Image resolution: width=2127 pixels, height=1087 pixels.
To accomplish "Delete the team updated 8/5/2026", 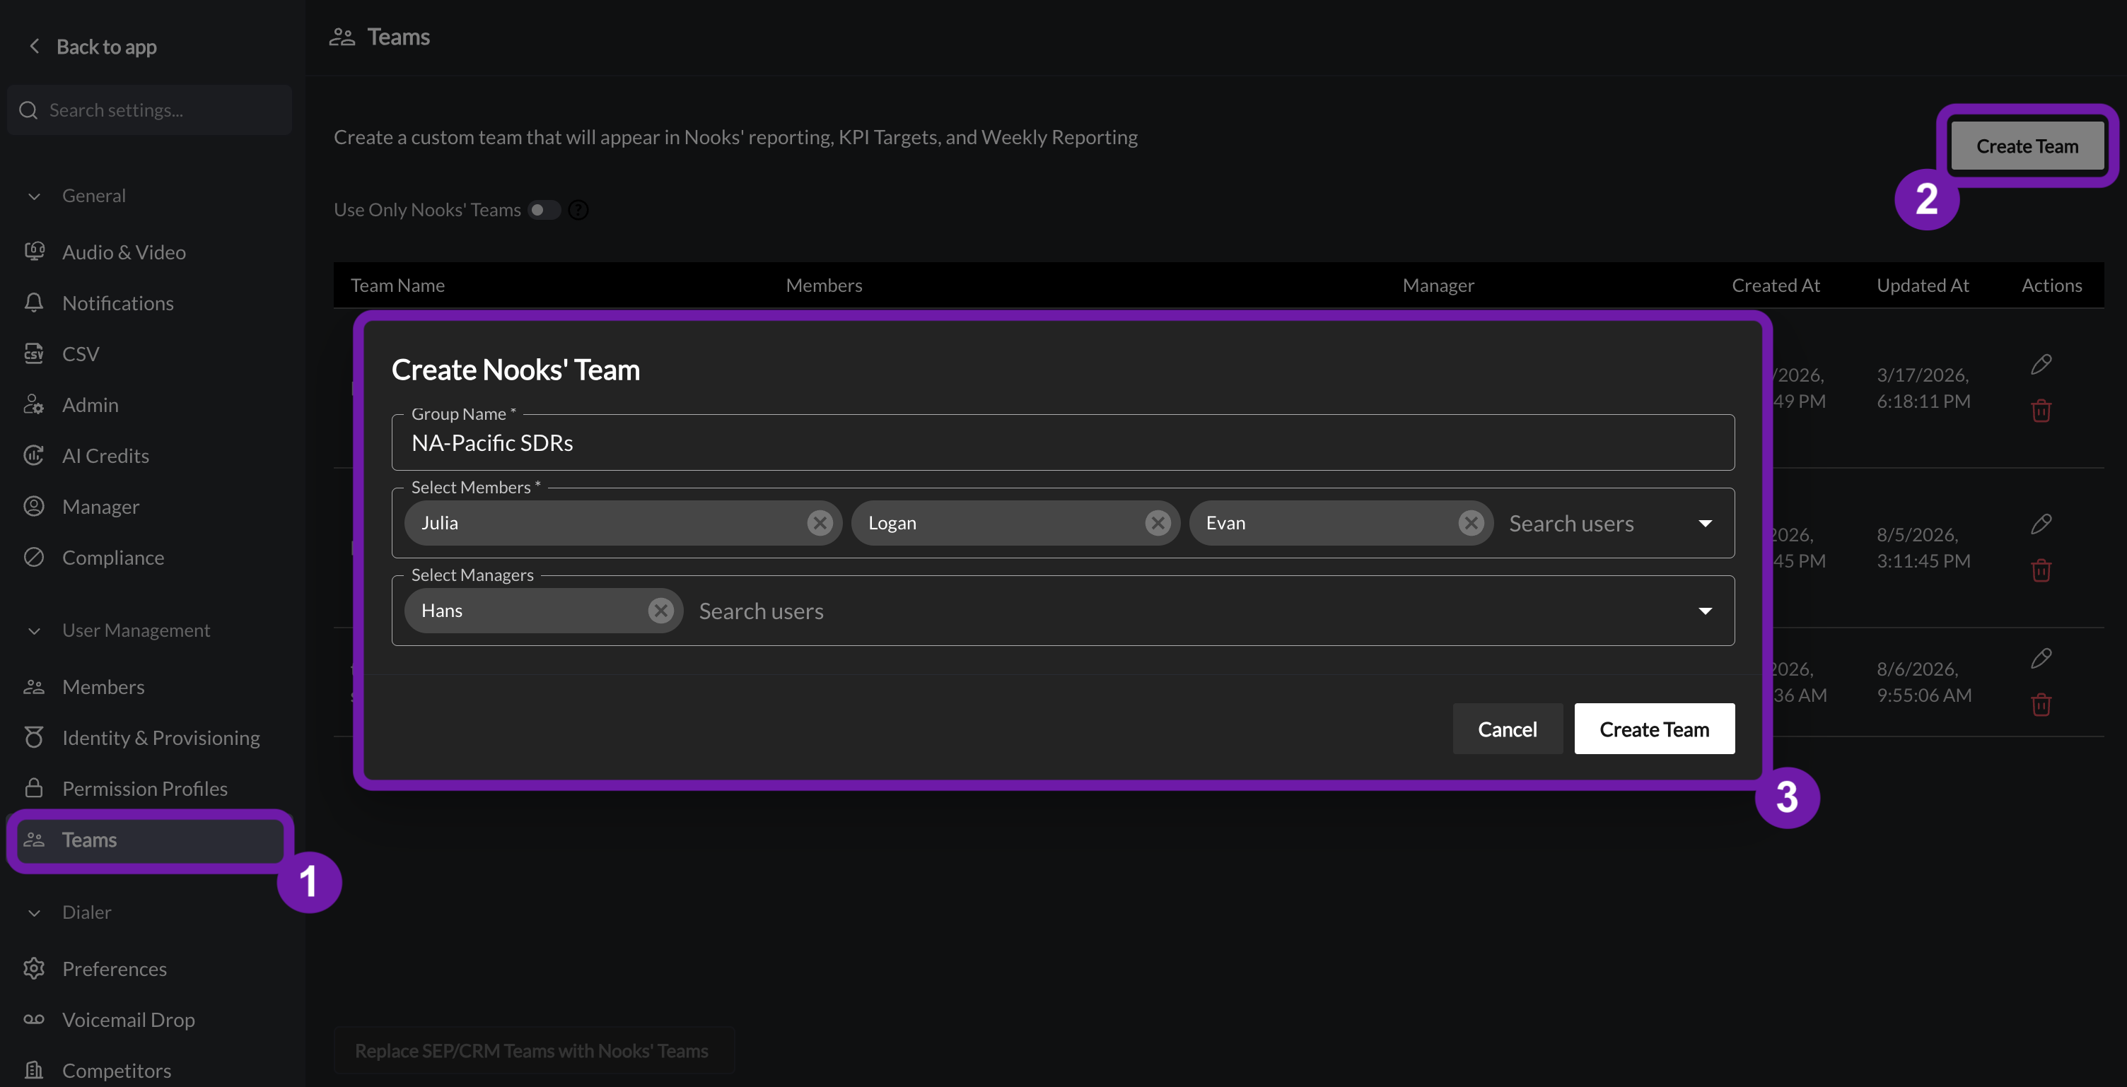I will pyautogui.click(x=2040, y=570).
